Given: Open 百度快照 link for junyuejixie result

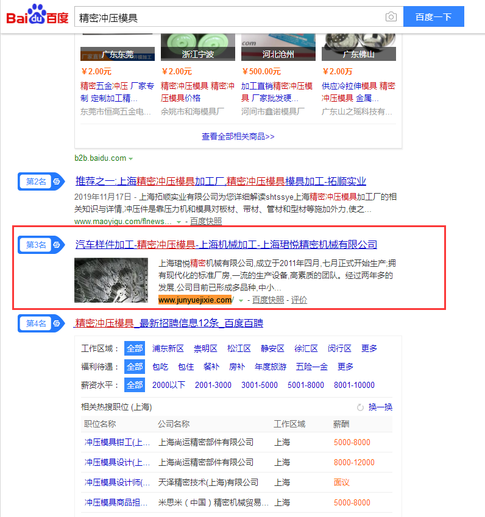Looking at the screenshot, I should [268, 300].
